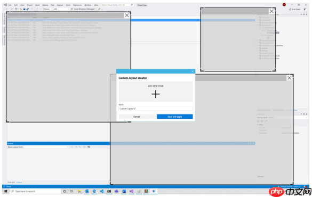Open the Toolbox side tab
Viewport: 312px width, 197px height.
(x=4, y=30)
